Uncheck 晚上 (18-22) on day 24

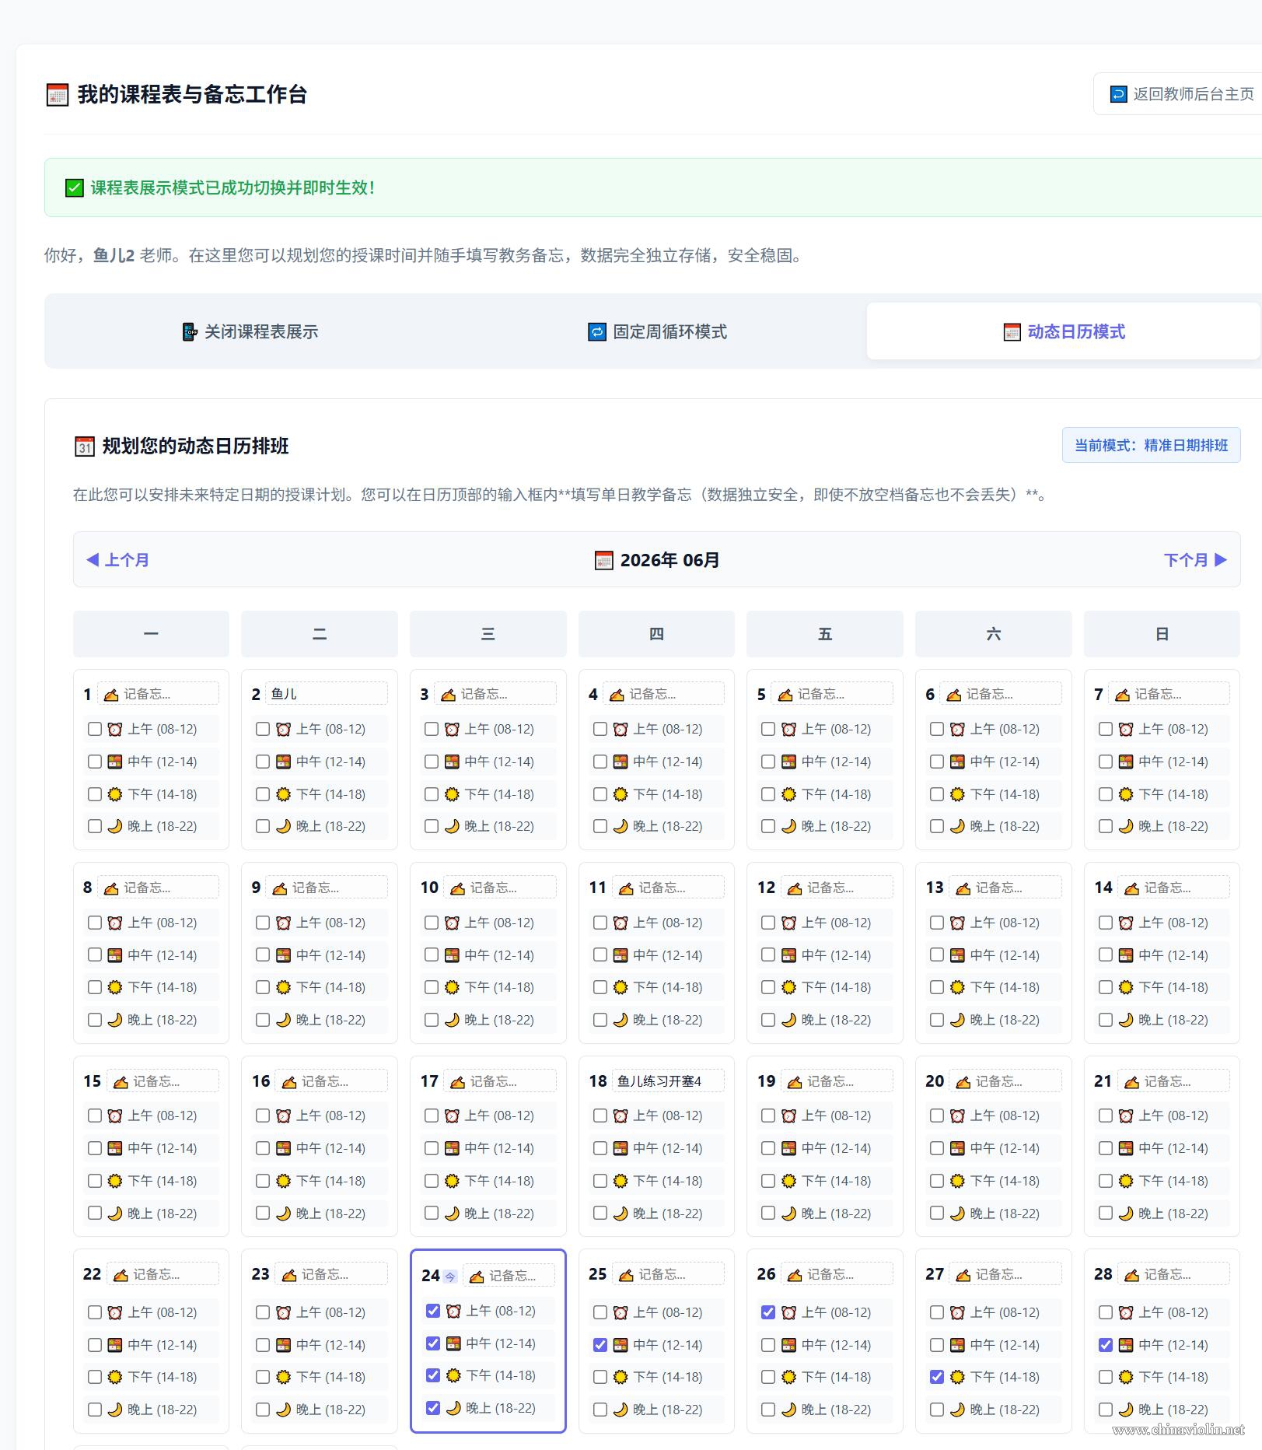click(433, 1409)
